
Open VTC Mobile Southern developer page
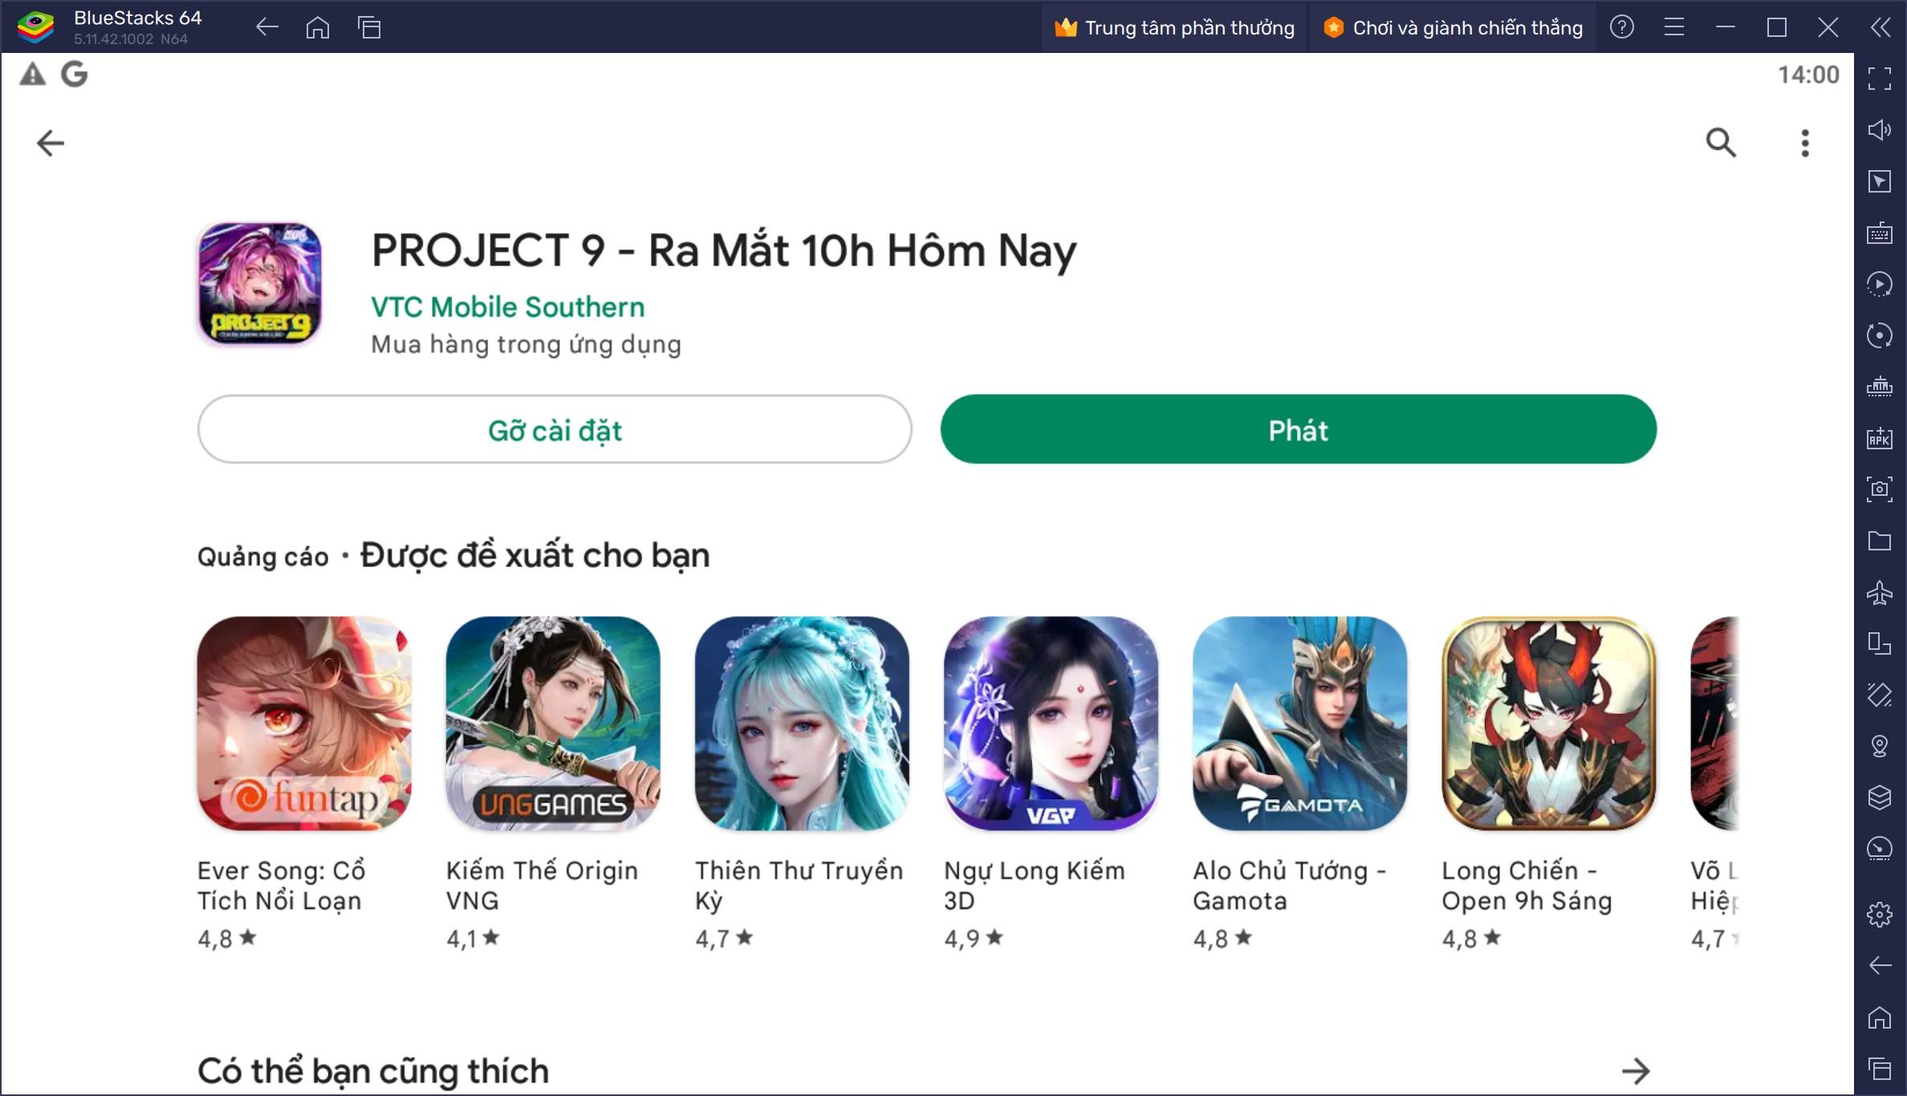[507, 307]
